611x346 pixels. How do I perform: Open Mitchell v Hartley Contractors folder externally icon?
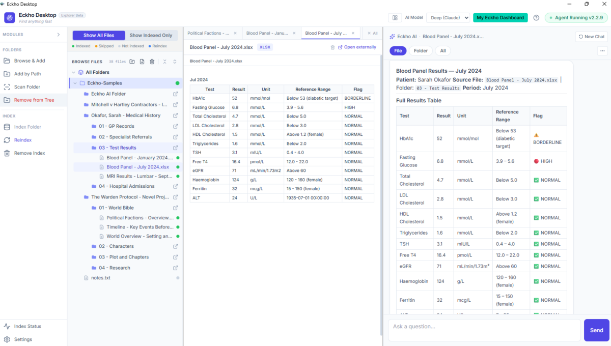(x=176, y=104)
